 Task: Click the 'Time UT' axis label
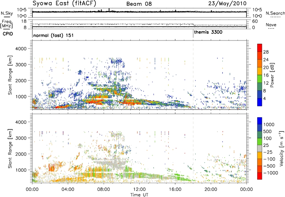point(139,195)
